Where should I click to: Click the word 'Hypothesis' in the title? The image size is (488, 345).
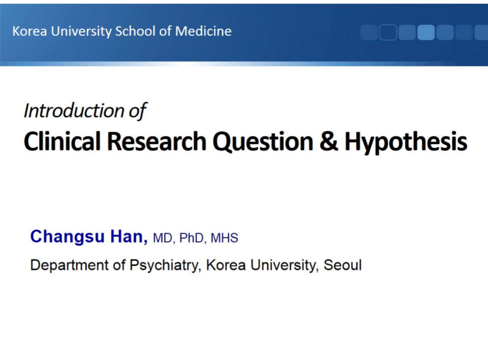tap(406, 142)
